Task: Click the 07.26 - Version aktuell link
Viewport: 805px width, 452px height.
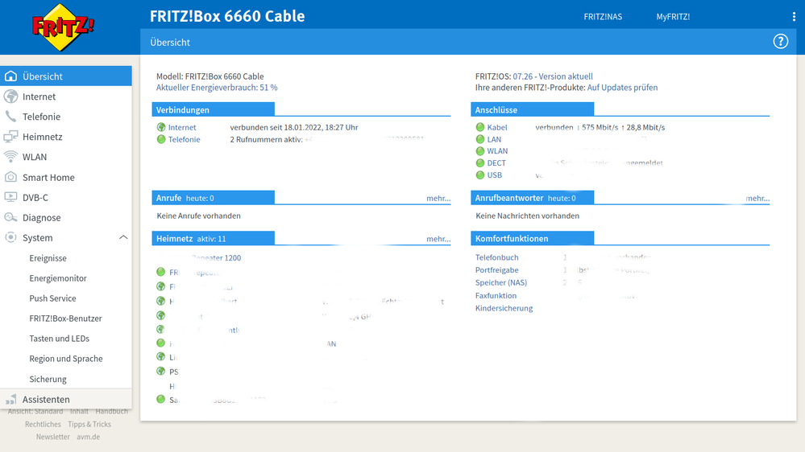Action: point(553,76)
